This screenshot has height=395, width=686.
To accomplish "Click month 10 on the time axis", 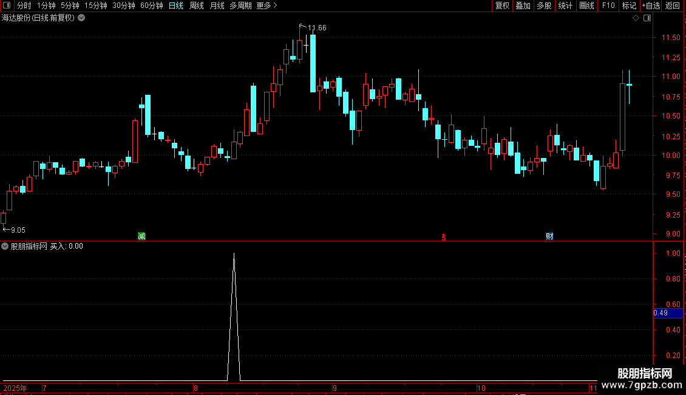I will (481, 388).
